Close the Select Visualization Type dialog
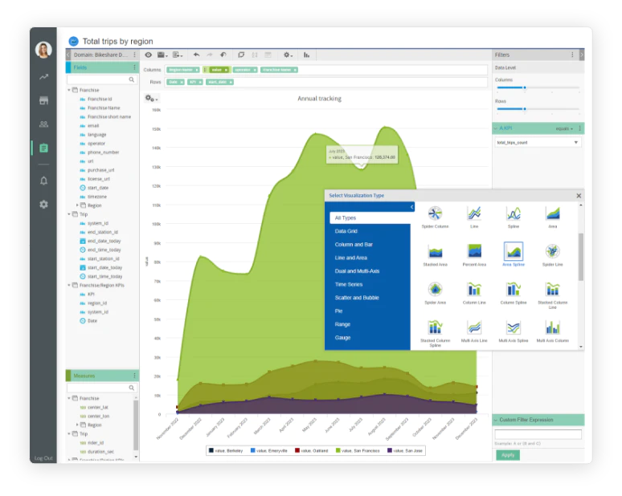This screenshot has width=622, height=496. [579, 196]
